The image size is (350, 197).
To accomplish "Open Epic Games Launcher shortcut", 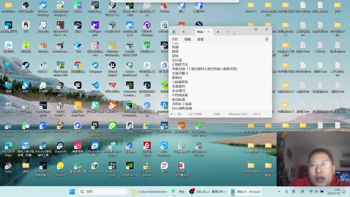I will pyautogui.click(x=95, y=129).
